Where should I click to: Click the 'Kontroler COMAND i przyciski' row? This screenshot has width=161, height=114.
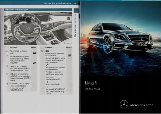pyautogui.click(x=20, y=87)
